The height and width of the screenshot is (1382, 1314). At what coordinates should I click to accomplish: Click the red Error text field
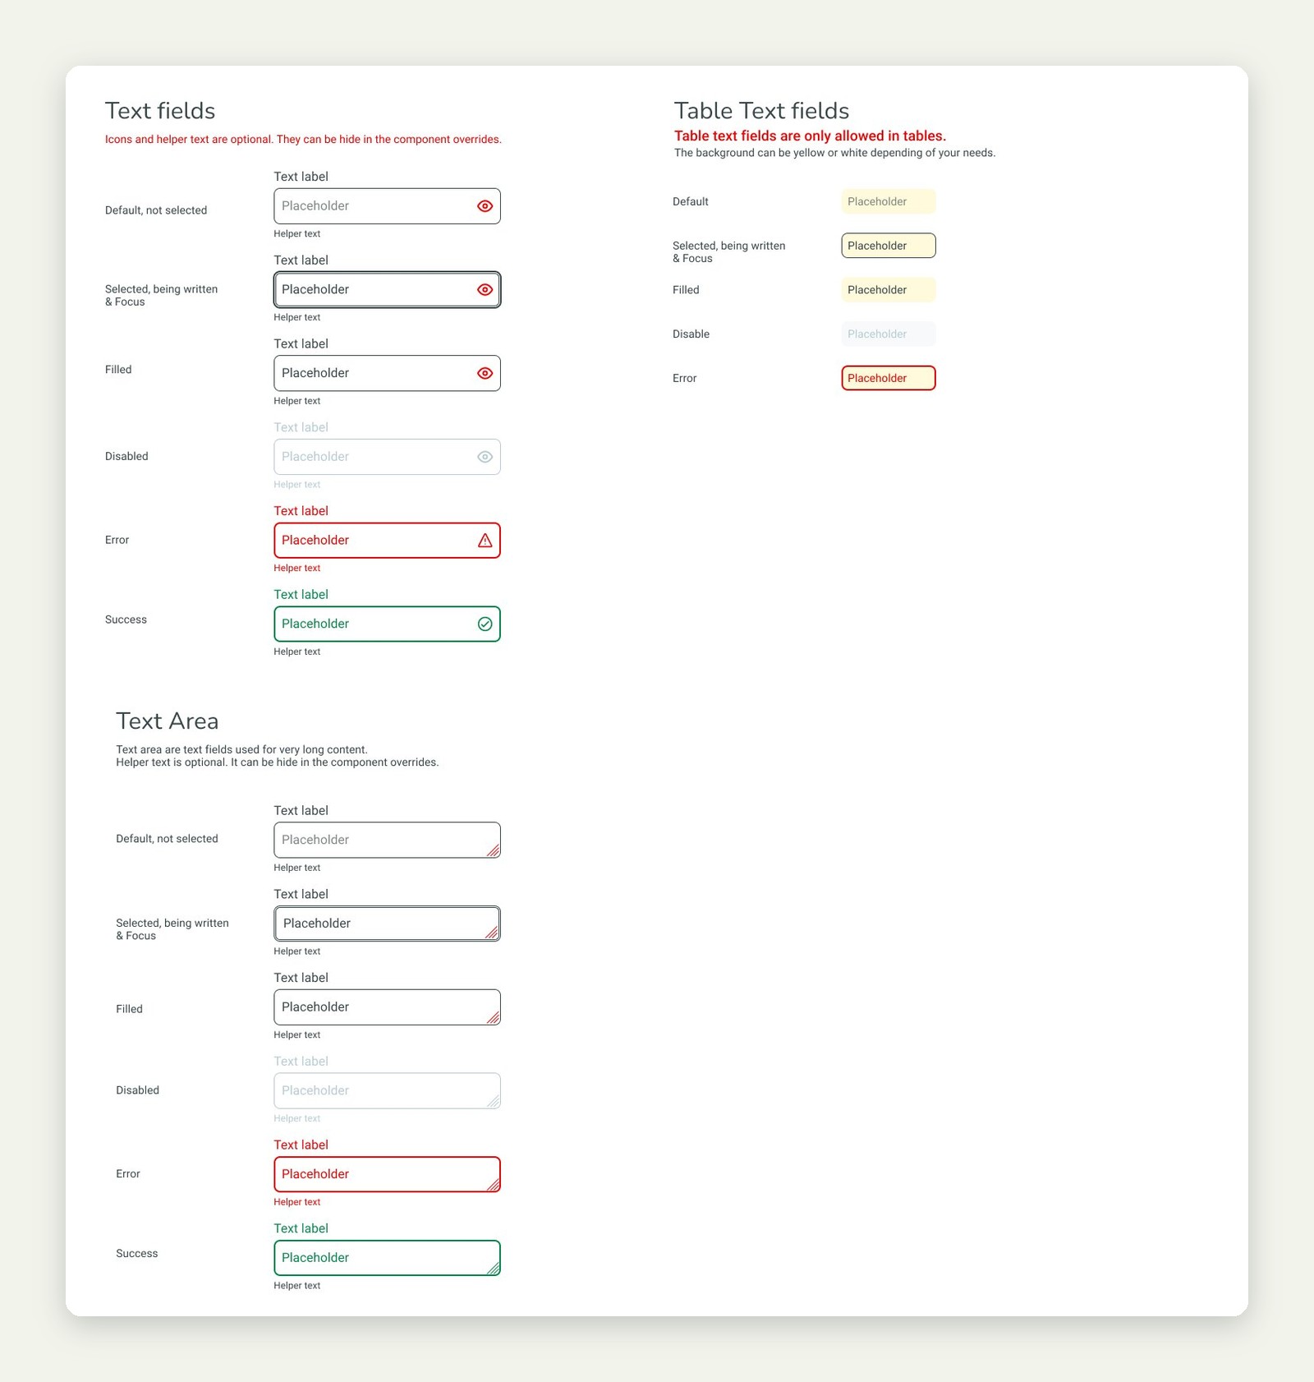point(387,541)
